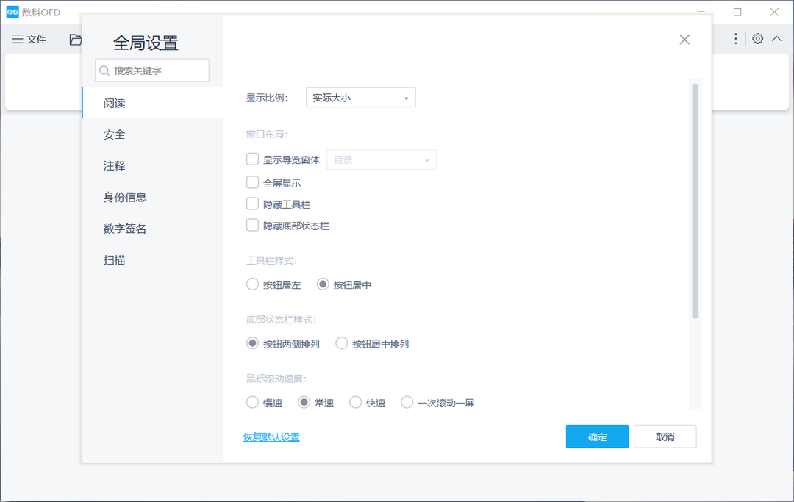Choose 快速 mouse scroll speed

point(355,402)
